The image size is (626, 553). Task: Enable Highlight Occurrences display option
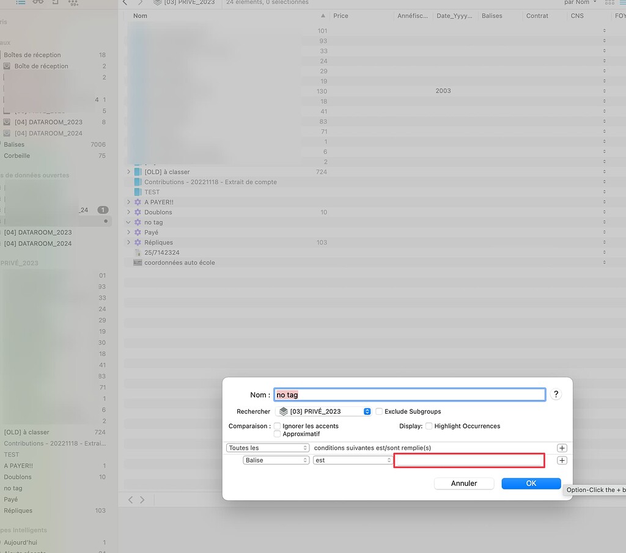click(x=430, y=426)
